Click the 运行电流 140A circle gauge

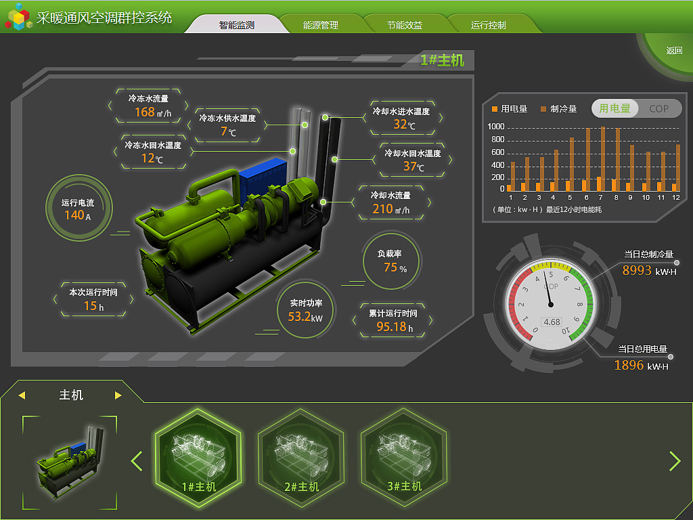coord(79,208)
